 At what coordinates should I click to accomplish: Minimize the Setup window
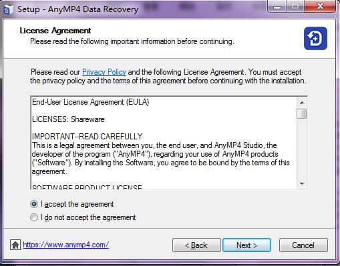coord(277,7)
